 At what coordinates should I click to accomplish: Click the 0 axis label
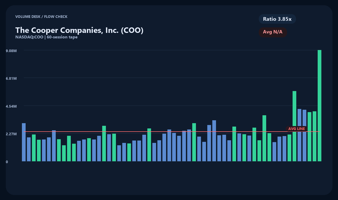click(x=7, y=162)
